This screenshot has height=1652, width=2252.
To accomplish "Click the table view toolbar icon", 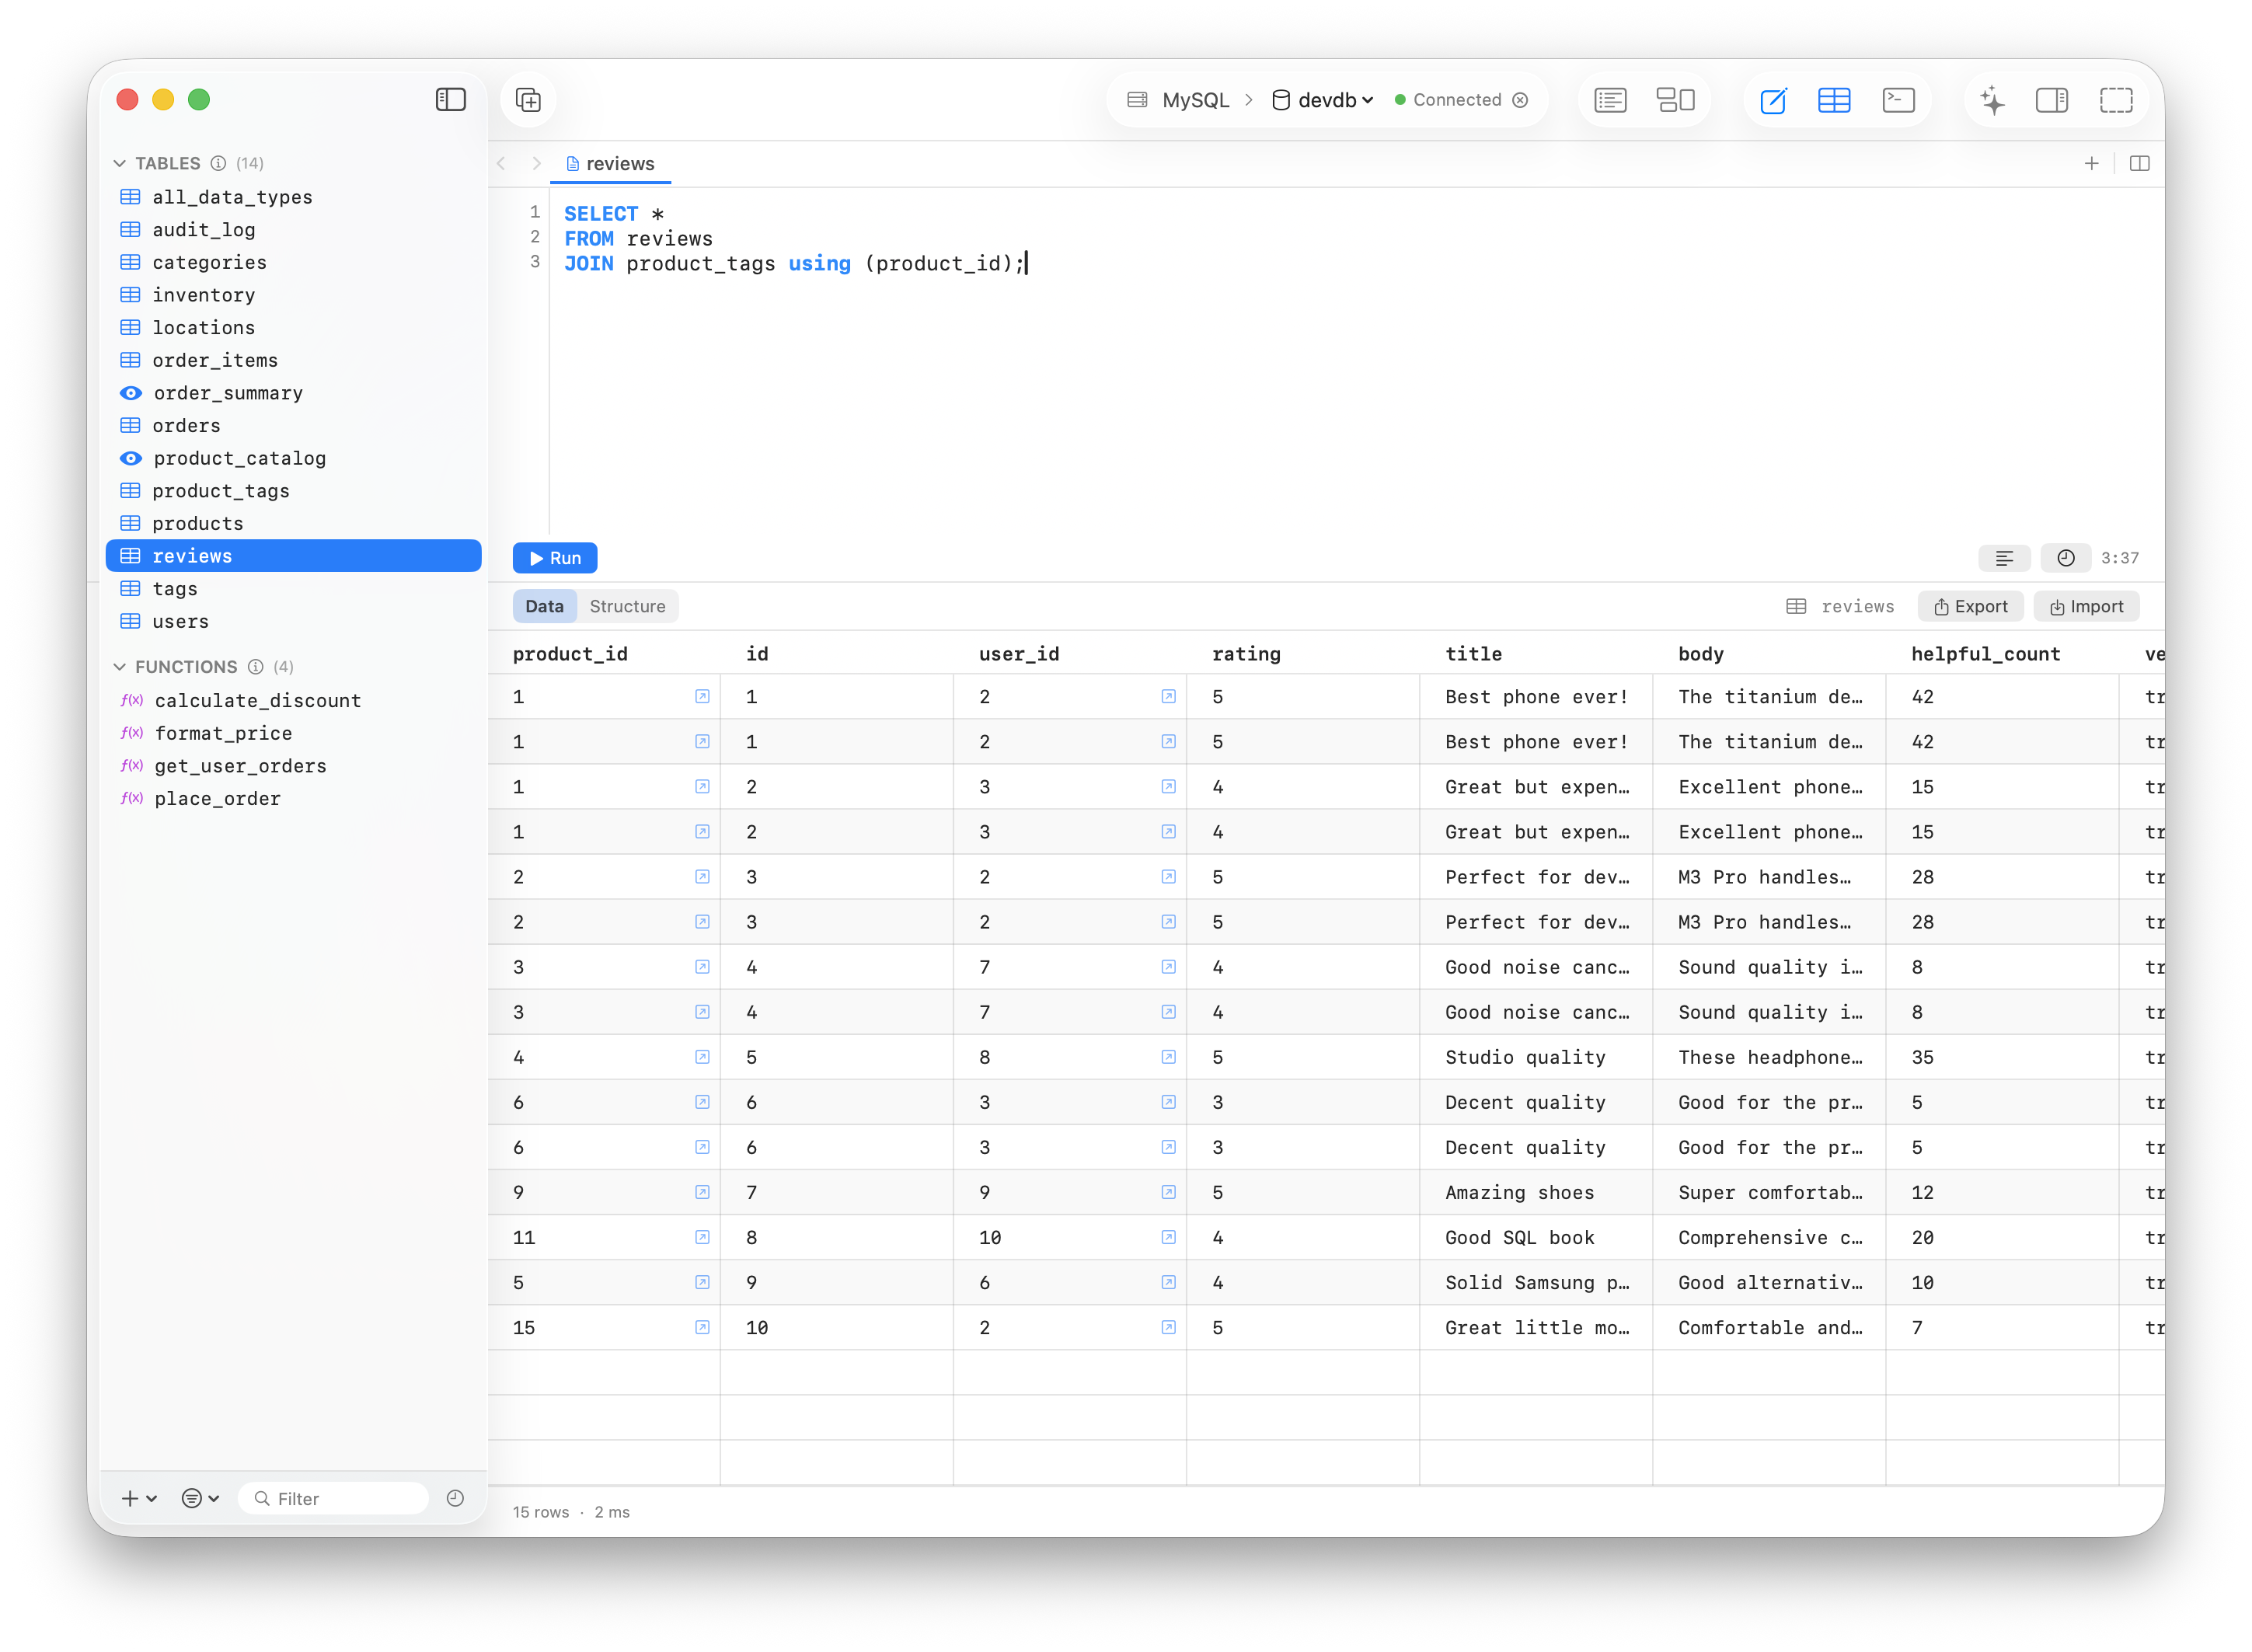I will tap(1833, 100).
